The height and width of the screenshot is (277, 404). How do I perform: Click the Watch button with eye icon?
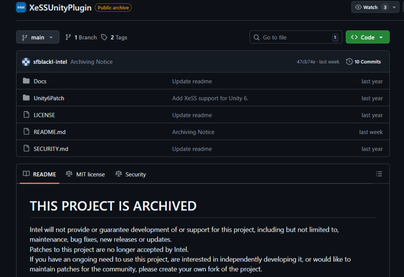(367, 7)
